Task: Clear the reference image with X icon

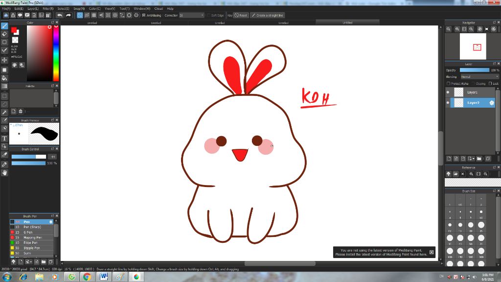Action: pos(463,174)
